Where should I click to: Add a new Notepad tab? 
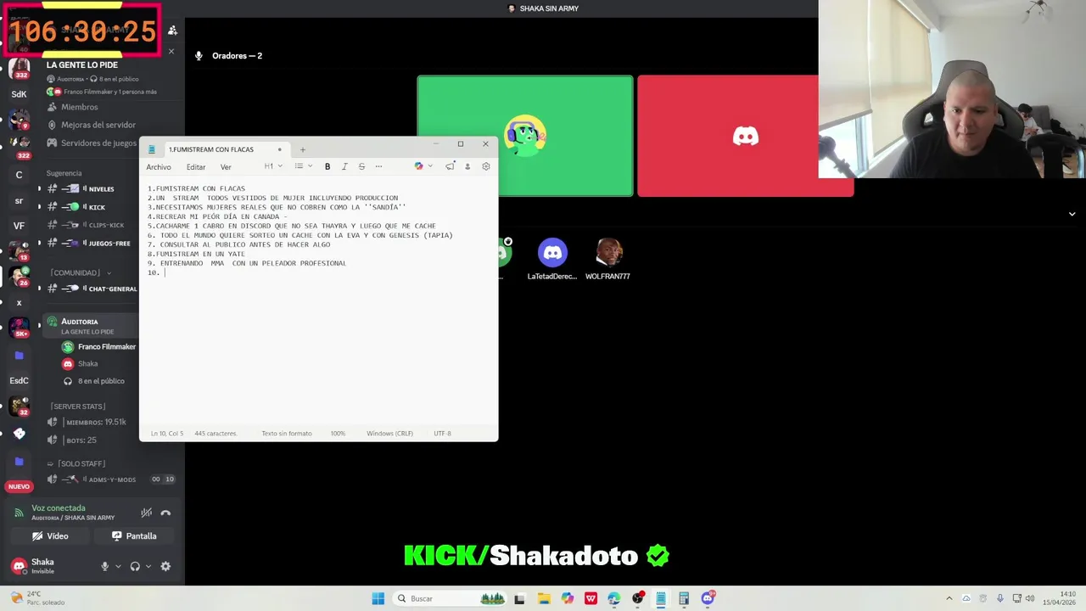(x=302, y=149)
